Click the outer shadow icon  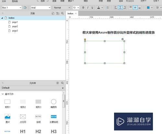point(157,7)
